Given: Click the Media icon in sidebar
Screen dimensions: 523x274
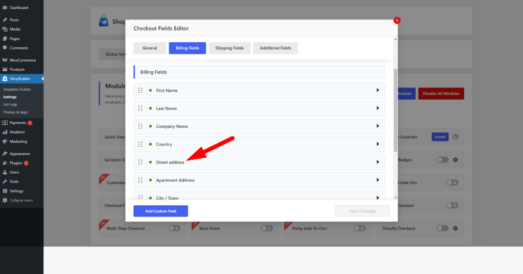Looking at the screenshot, I should tap(5, 29).
